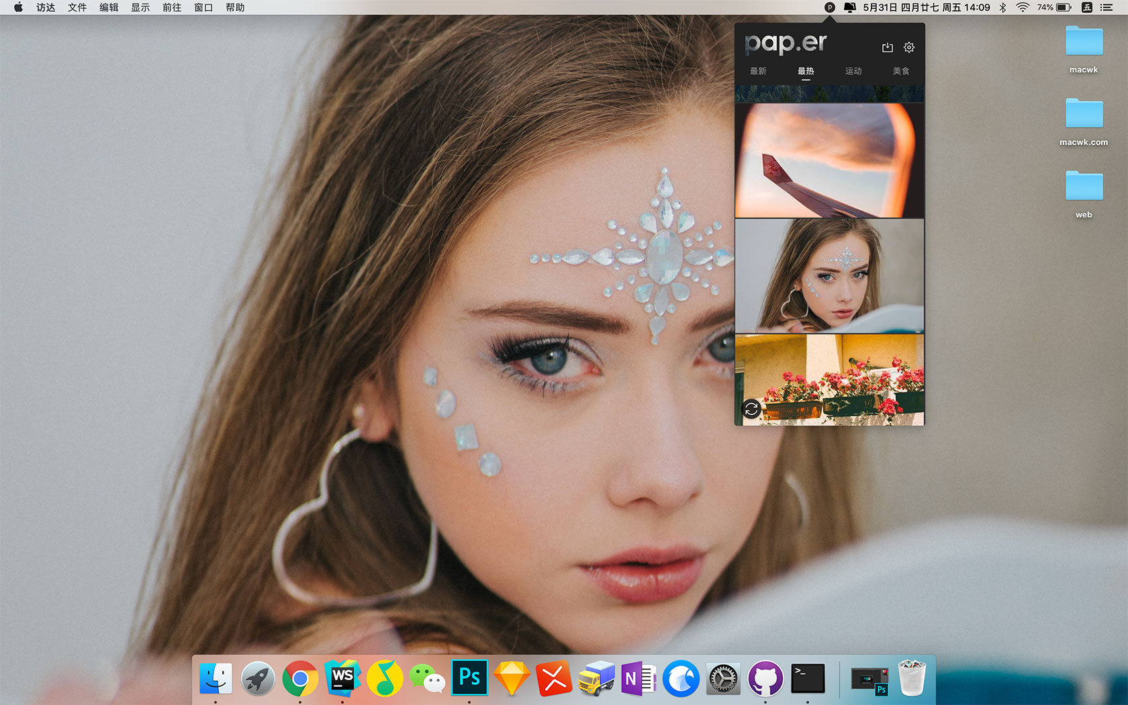Open Sketch diamond icon in Dock

click(512, 679)
